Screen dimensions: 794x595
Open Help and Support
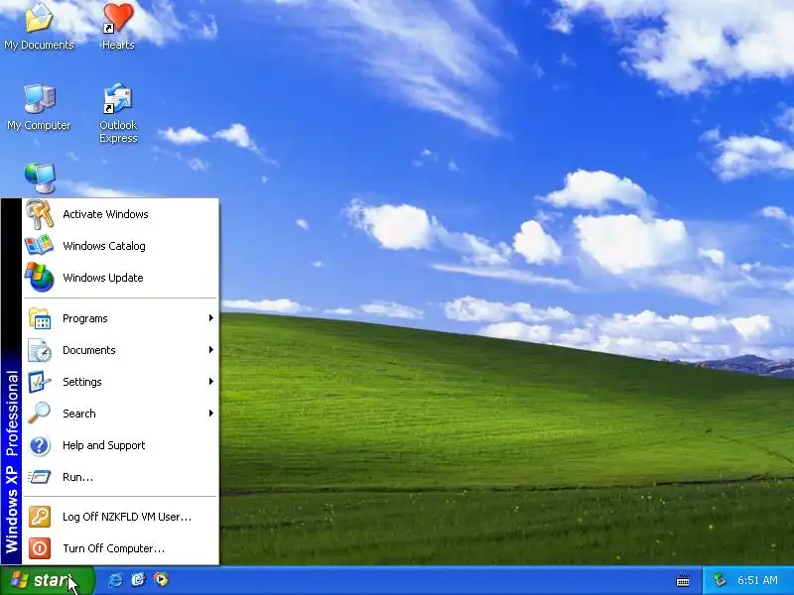point(120,445)
